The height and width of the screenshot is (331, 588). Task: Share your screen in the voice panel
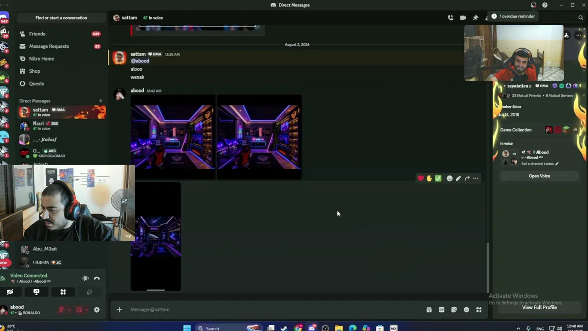[x=36, y=292]
